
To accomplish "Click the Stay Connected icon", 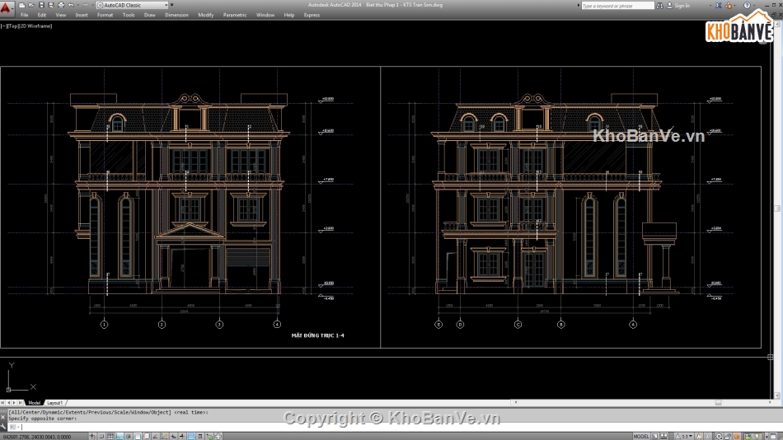I will (729, 6).
